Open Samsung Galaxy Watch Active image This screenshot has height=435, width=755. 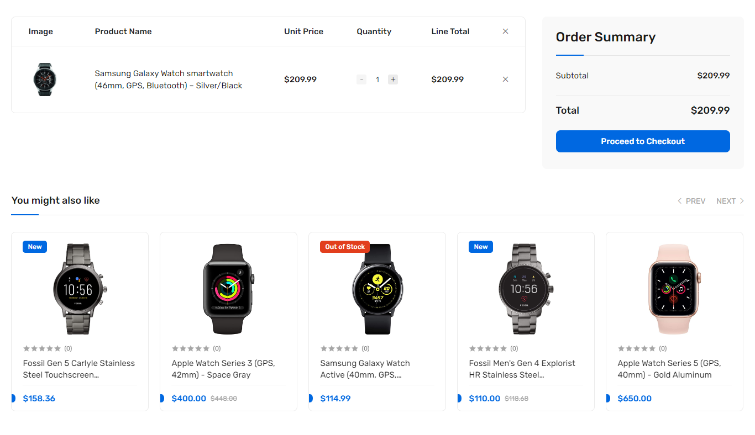click(377, 289)
